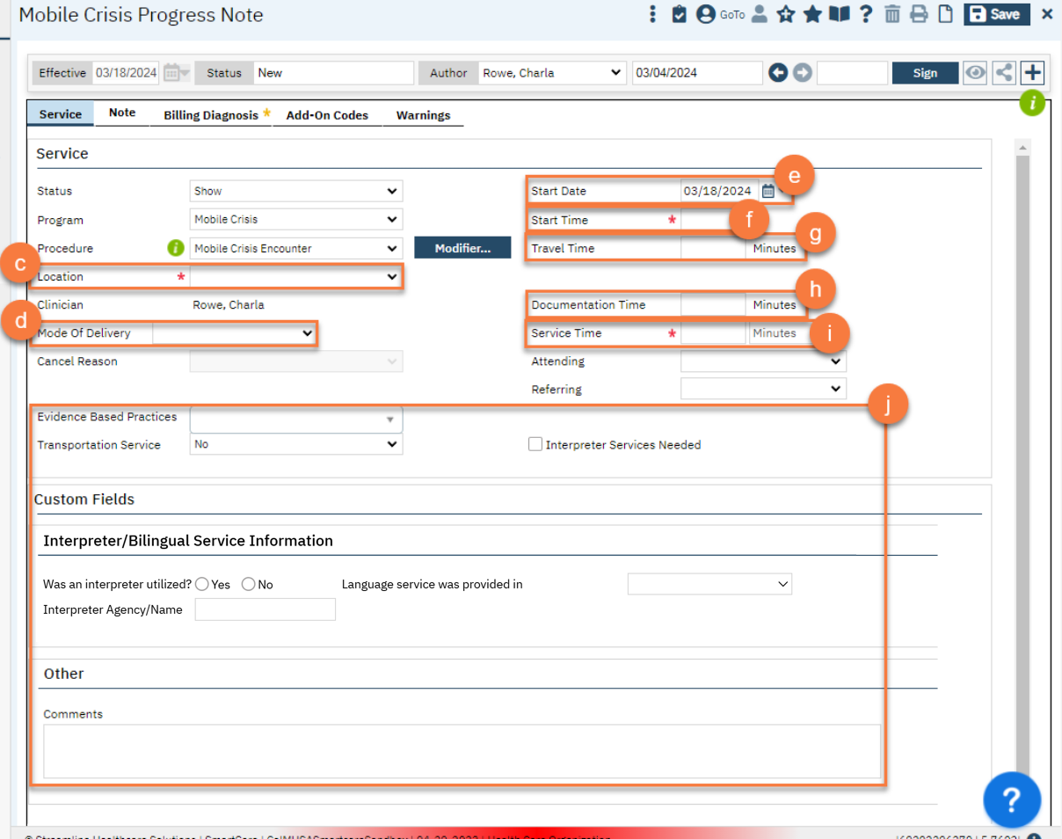Click into the Comments text box
The image size is (1062, 839).
pyautogui.click(x=462, y=750)
